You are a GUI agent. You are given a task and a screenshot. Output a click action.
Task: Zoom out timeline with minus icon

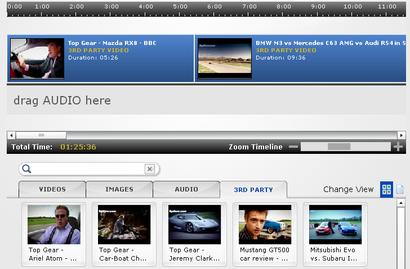(x=293, y=147)
